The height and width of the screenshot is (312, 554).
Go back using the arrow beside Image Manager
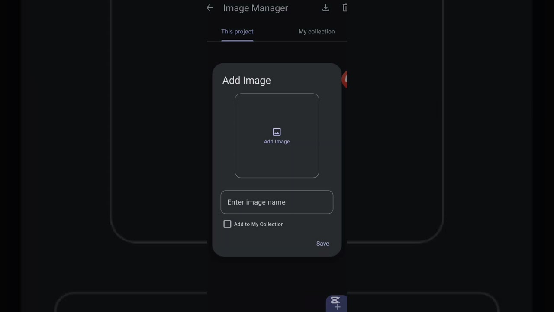click(x=210, y=8)
